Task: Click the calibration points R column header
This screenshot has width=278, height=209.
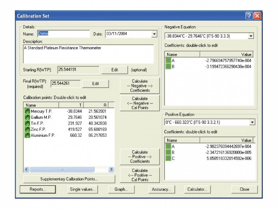Action: click(96, 105)
